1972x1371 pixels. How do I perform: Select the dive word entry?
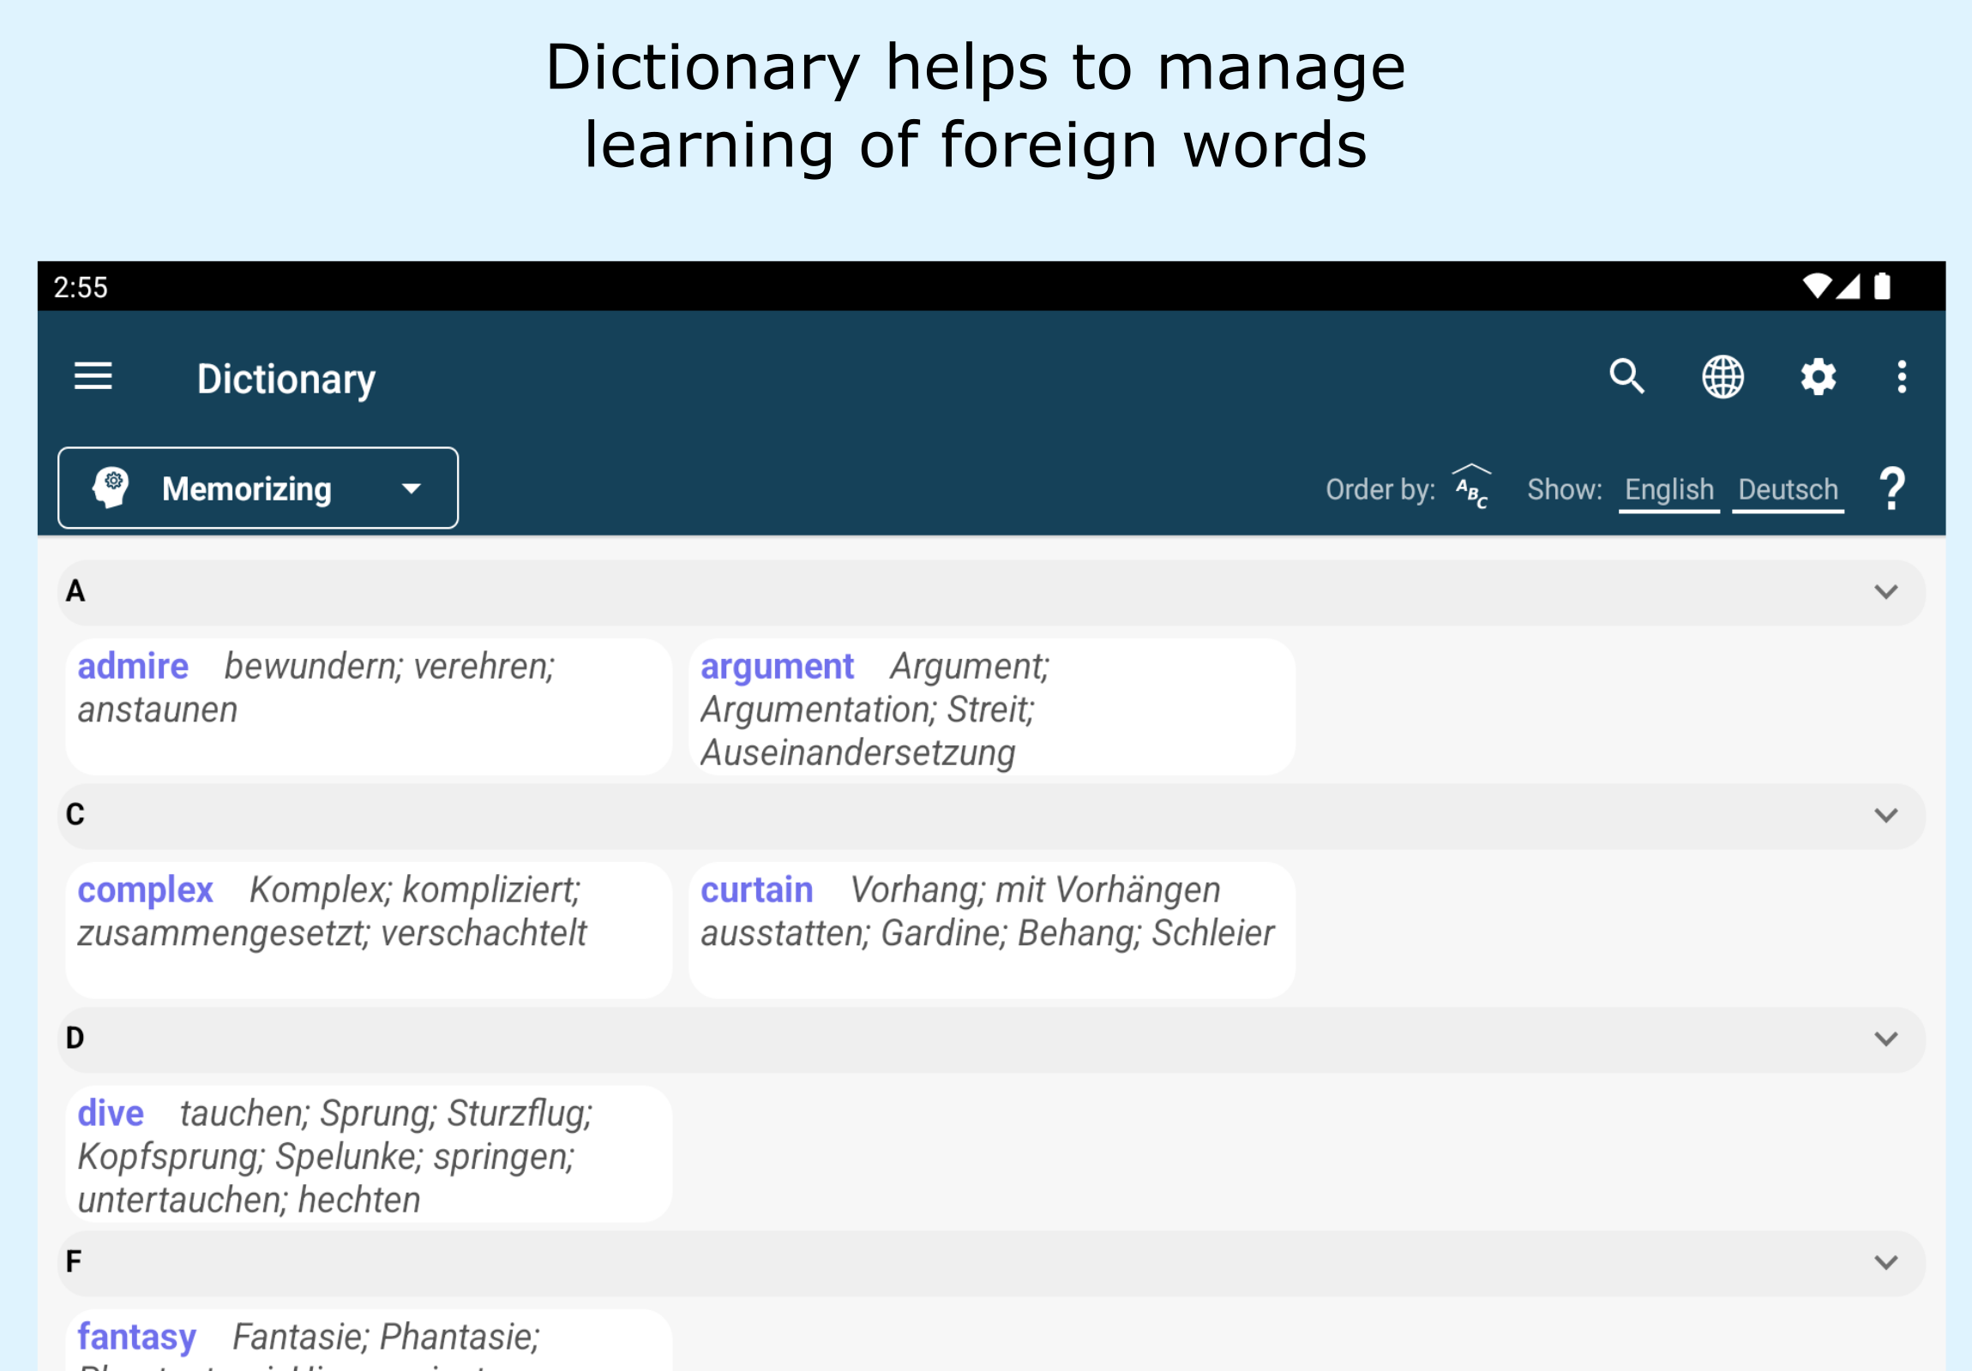point(368,1153)
